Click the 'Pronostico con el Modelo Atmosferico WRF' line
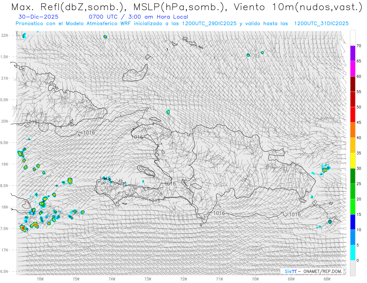Image resolution: width=367 pixels, height=283 pixels. click(182, 24)
